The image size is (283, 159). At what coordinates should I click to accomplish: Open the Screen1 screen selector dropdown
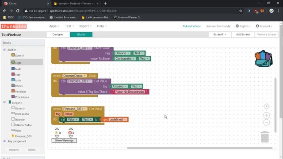pyautogui.click(x=220, y=34)
